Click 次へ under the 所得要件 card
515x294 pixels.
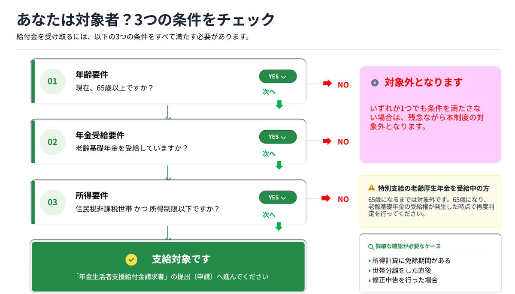pyautogui.click(x=269, y=214)
